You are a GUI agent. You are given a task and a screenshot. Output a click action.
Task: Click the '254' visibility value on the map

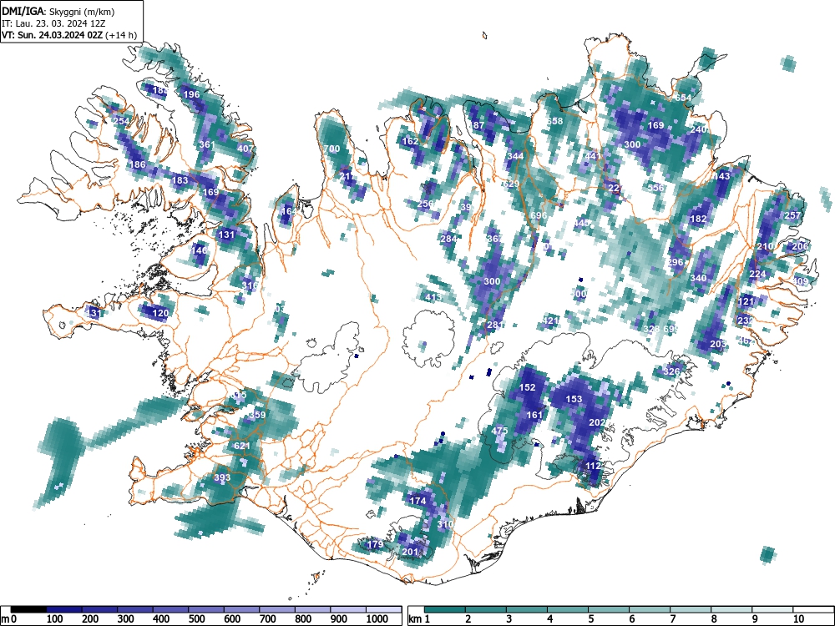click(x=122, y=121)
